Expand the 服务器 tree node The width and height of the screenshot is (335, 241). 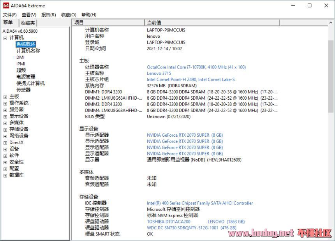[5, 110]
